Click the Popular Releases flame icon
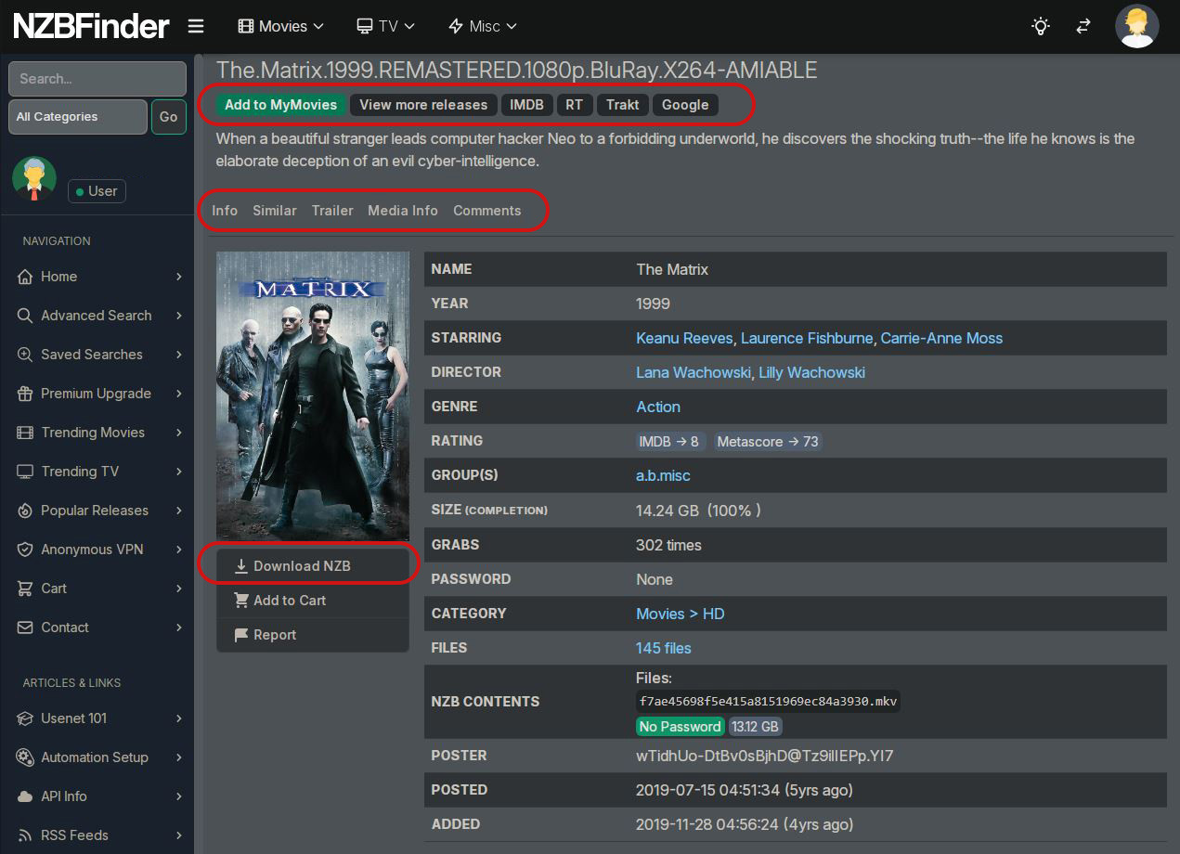This screenshot has width=1180, height=854. click(25, 511)
